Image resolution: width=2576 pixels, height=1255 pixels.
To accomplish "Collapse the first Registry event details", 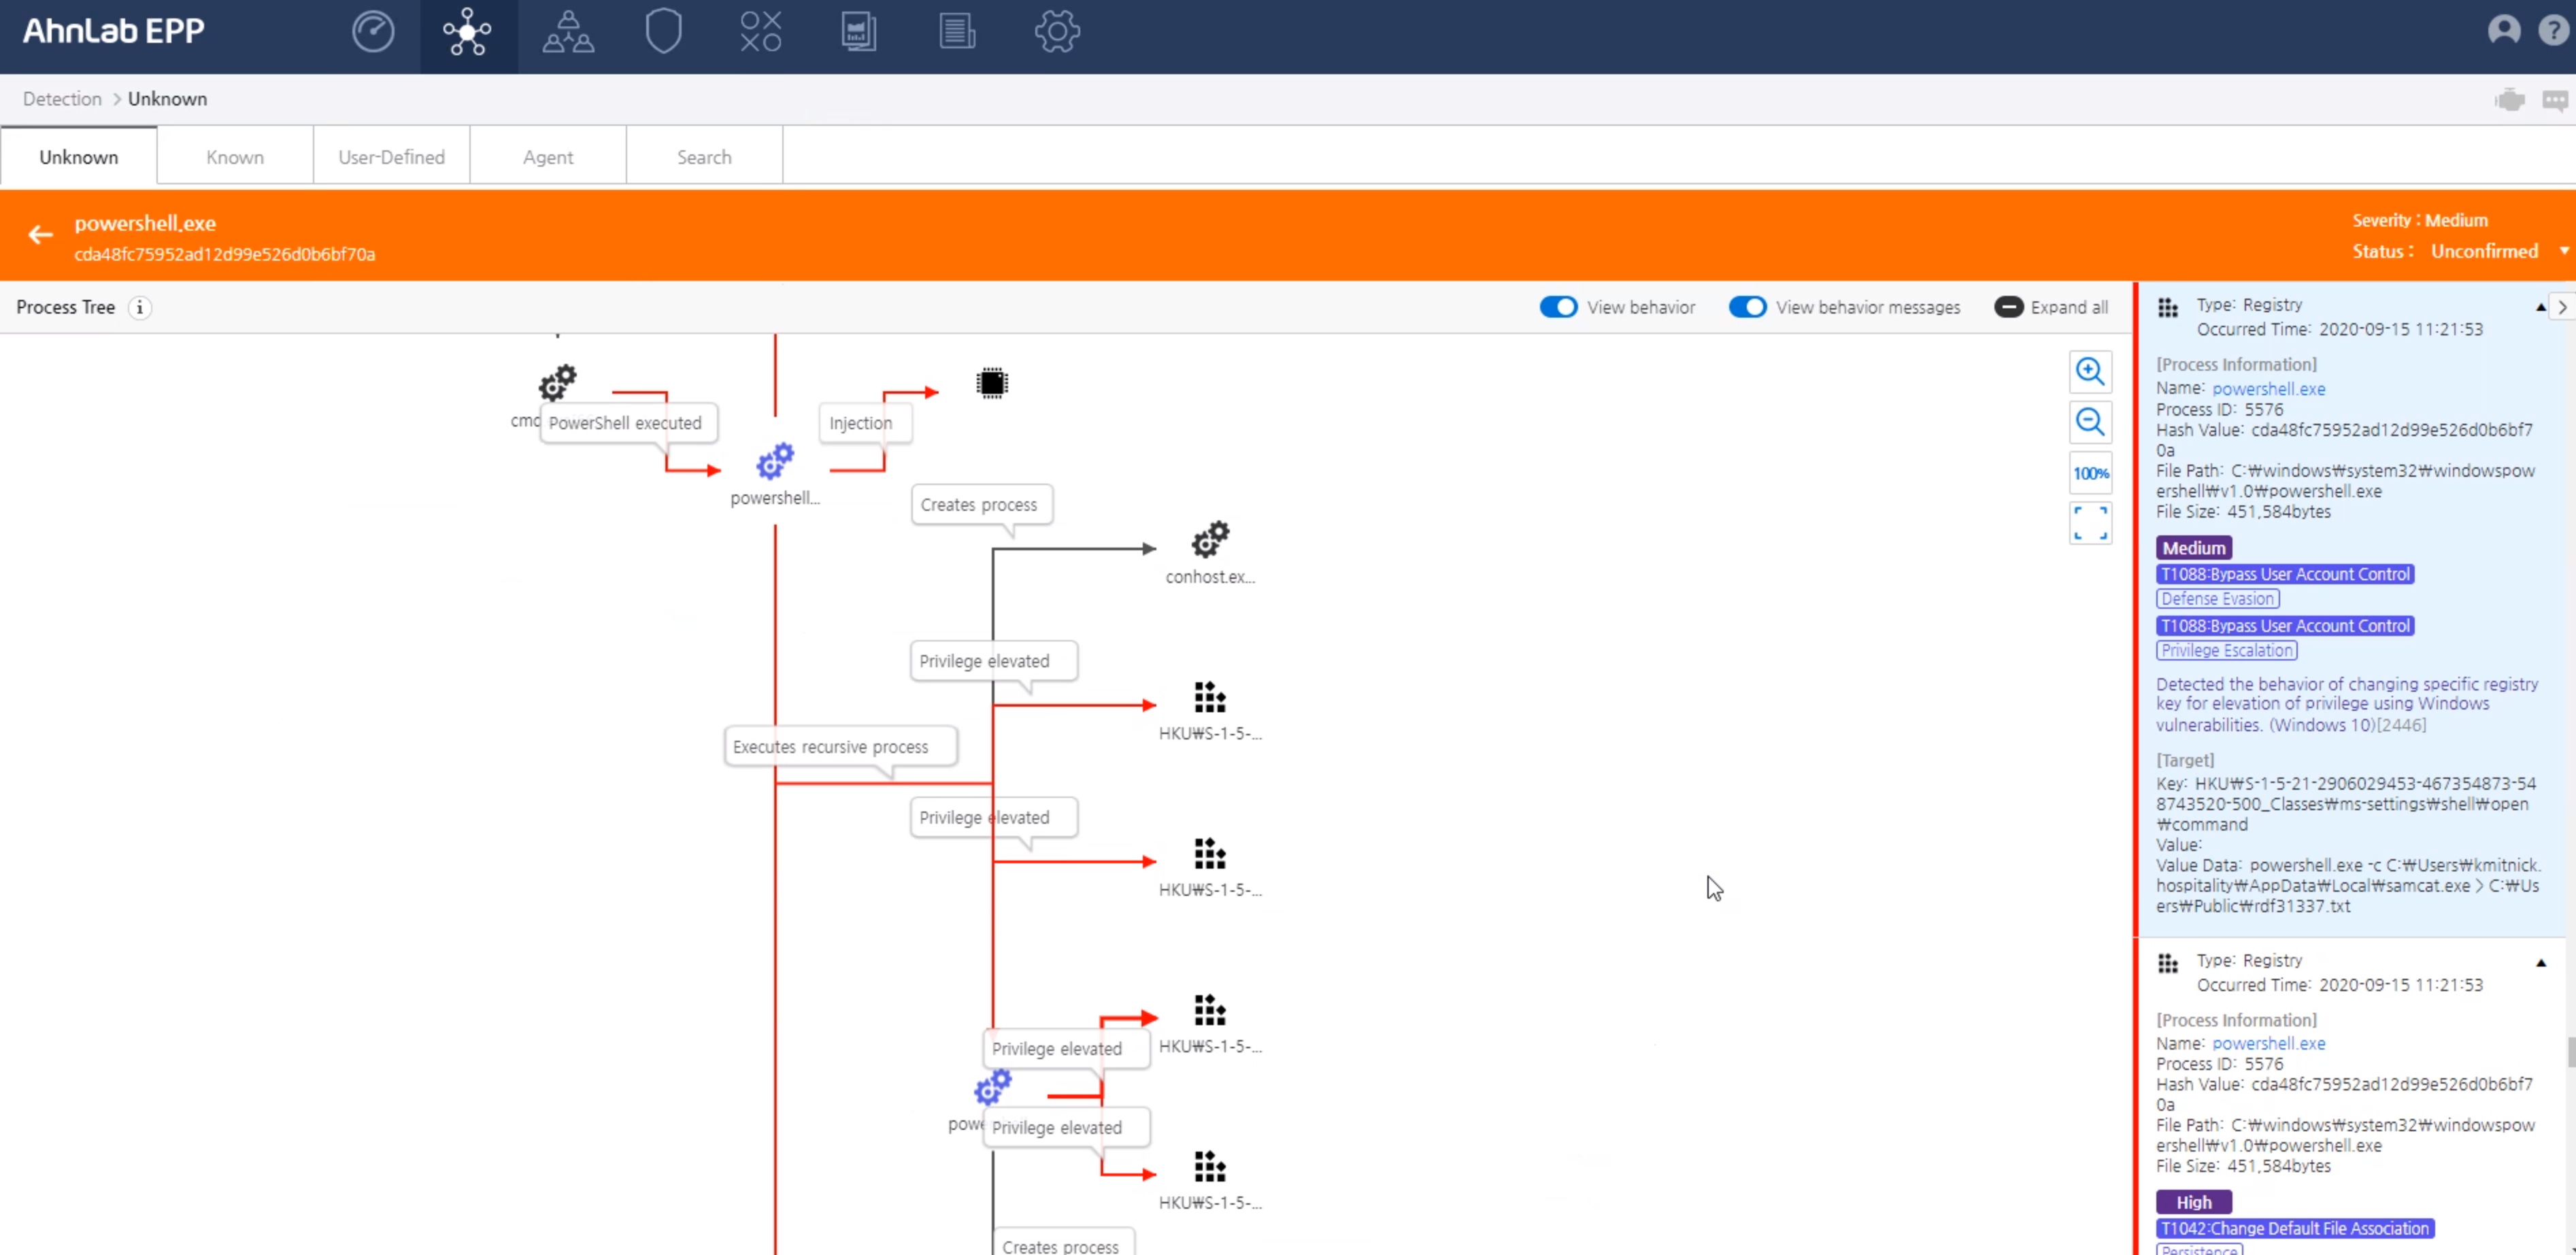I will pos(2540,307).
